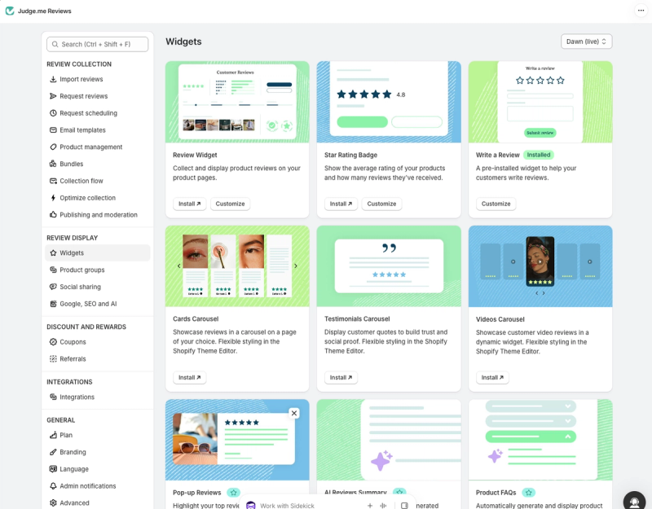Click the Request scheduling clock icon

53,113
